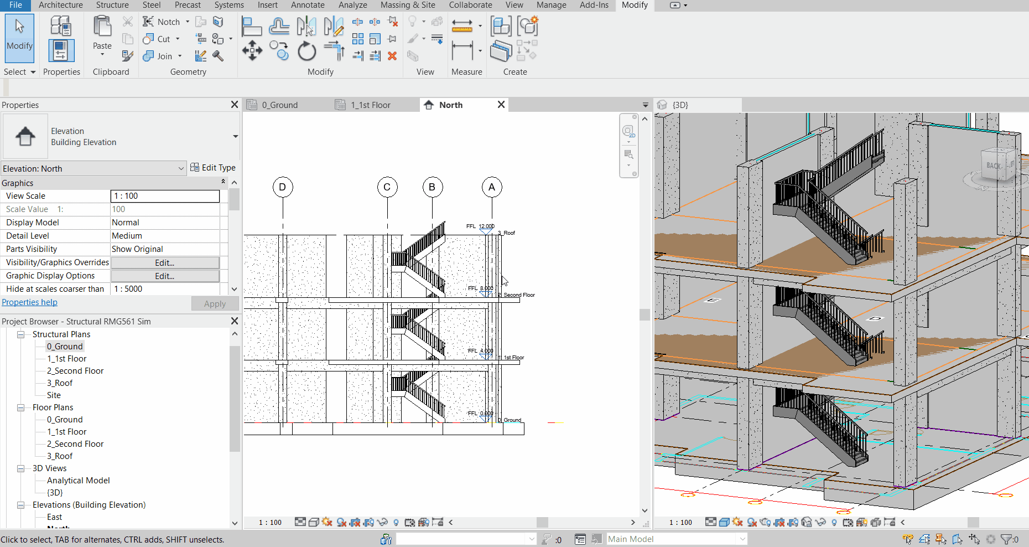Toggle Sun Path in North view bar
The image size is (1029, 547).
327,522
